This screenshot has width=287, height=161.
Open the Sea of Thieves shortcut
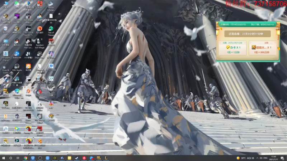[x=51, y=31]
